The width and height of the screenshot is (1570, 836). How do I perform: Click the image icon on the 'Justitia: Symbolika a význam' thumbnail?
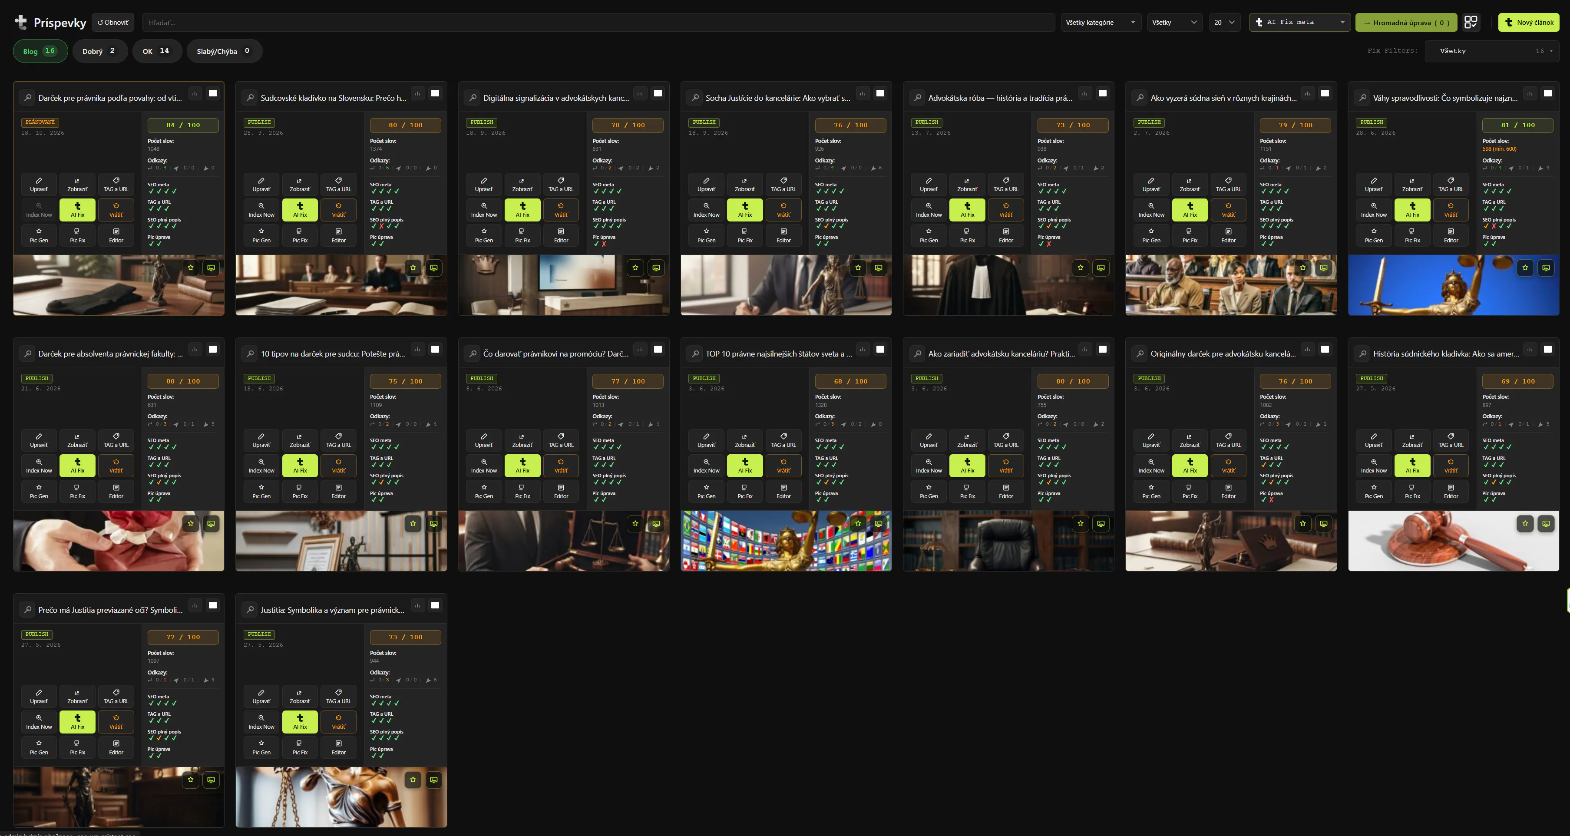point(434,780)
